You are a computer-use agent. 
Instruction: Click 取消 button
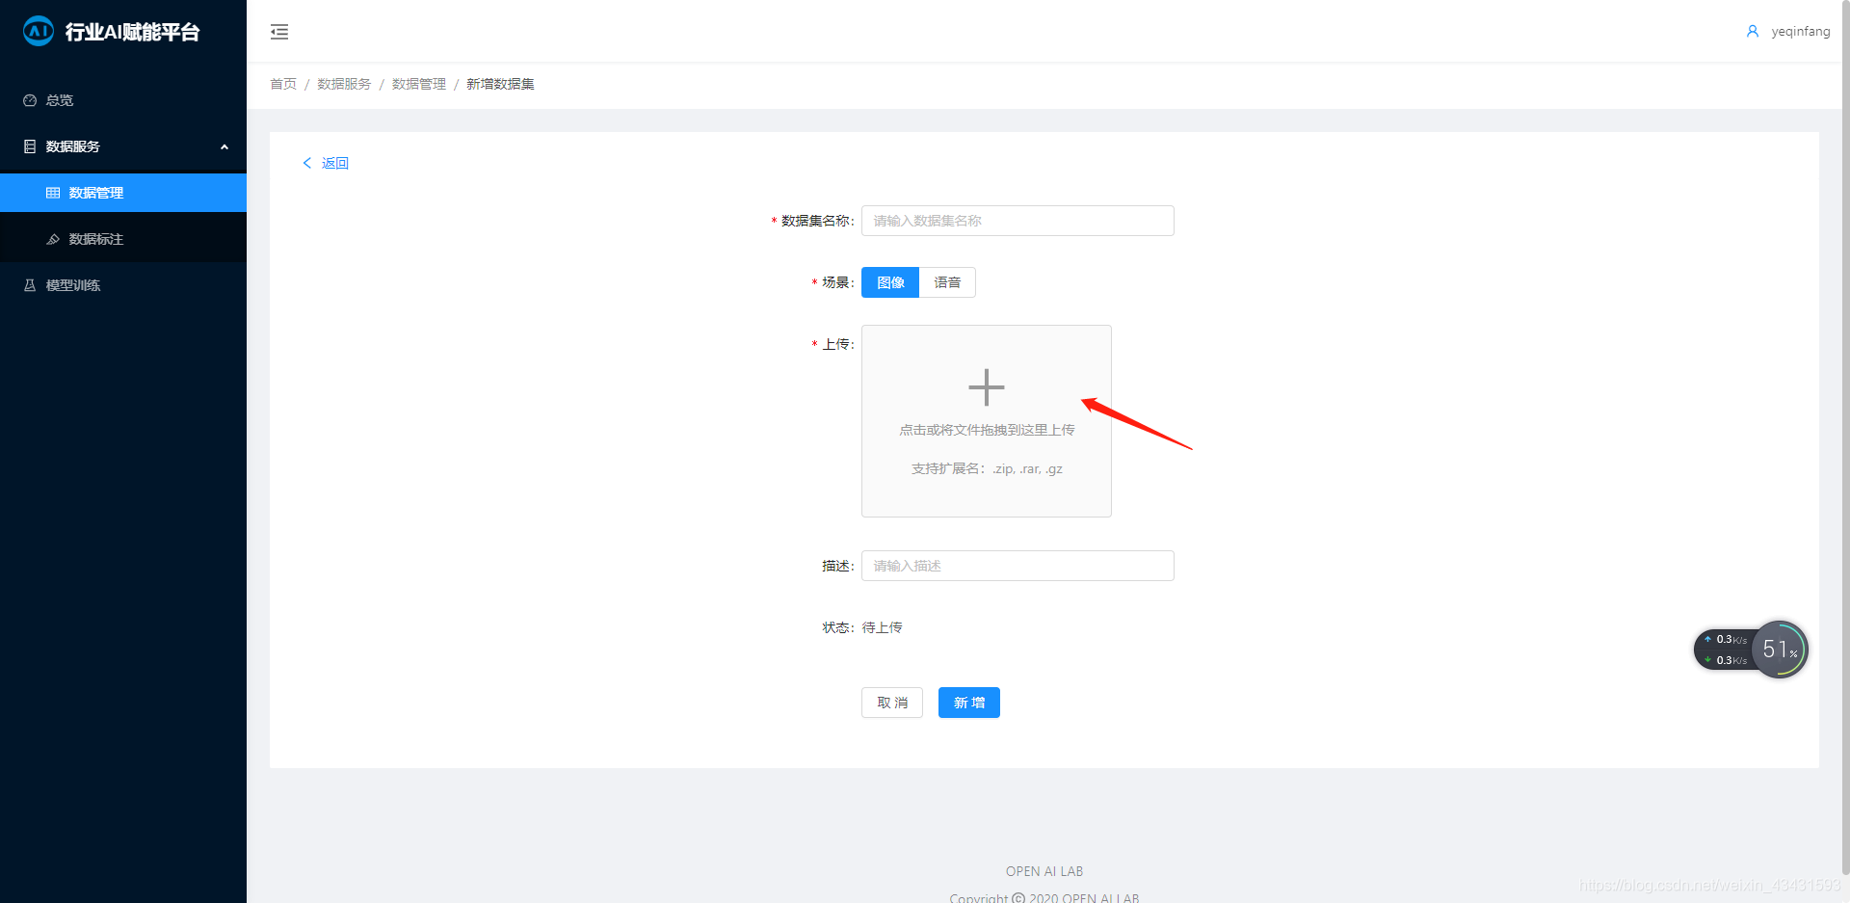coord(892,703)
